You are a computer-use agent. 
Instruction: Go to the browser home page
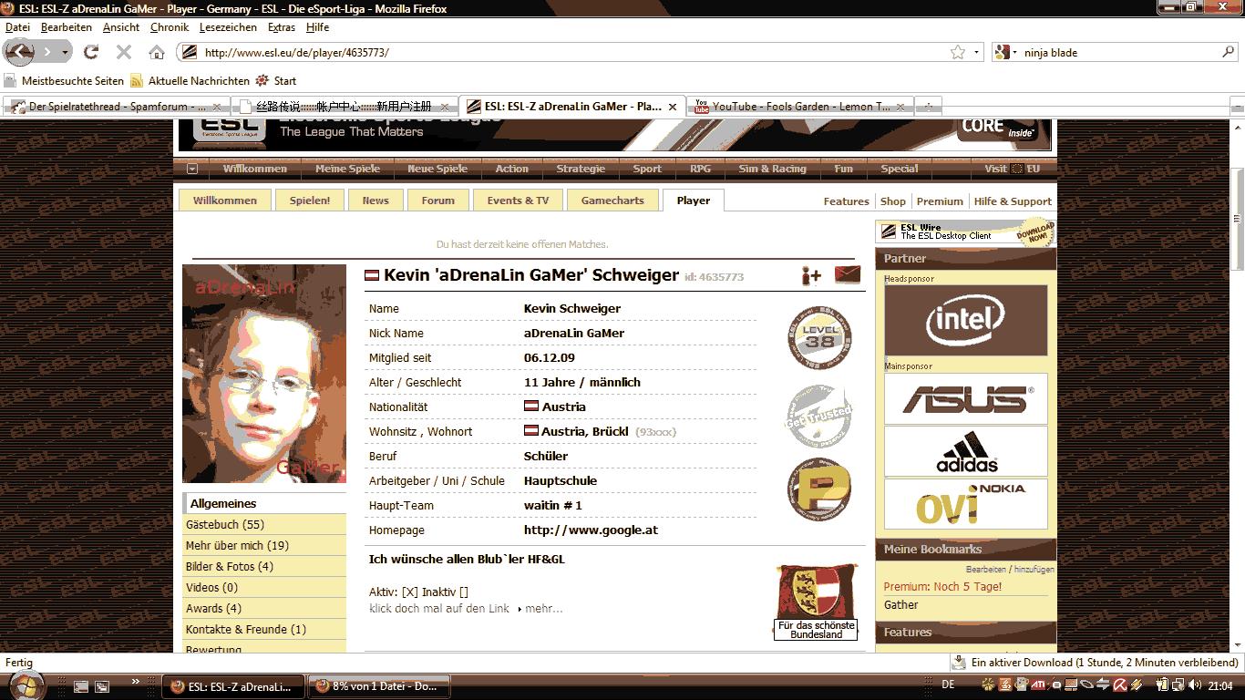157,52
